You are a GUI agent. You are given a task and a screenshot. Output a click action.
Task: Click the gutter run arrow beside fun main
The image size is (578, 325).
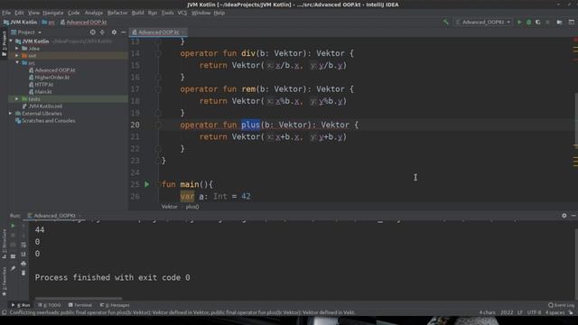point(146,184)
